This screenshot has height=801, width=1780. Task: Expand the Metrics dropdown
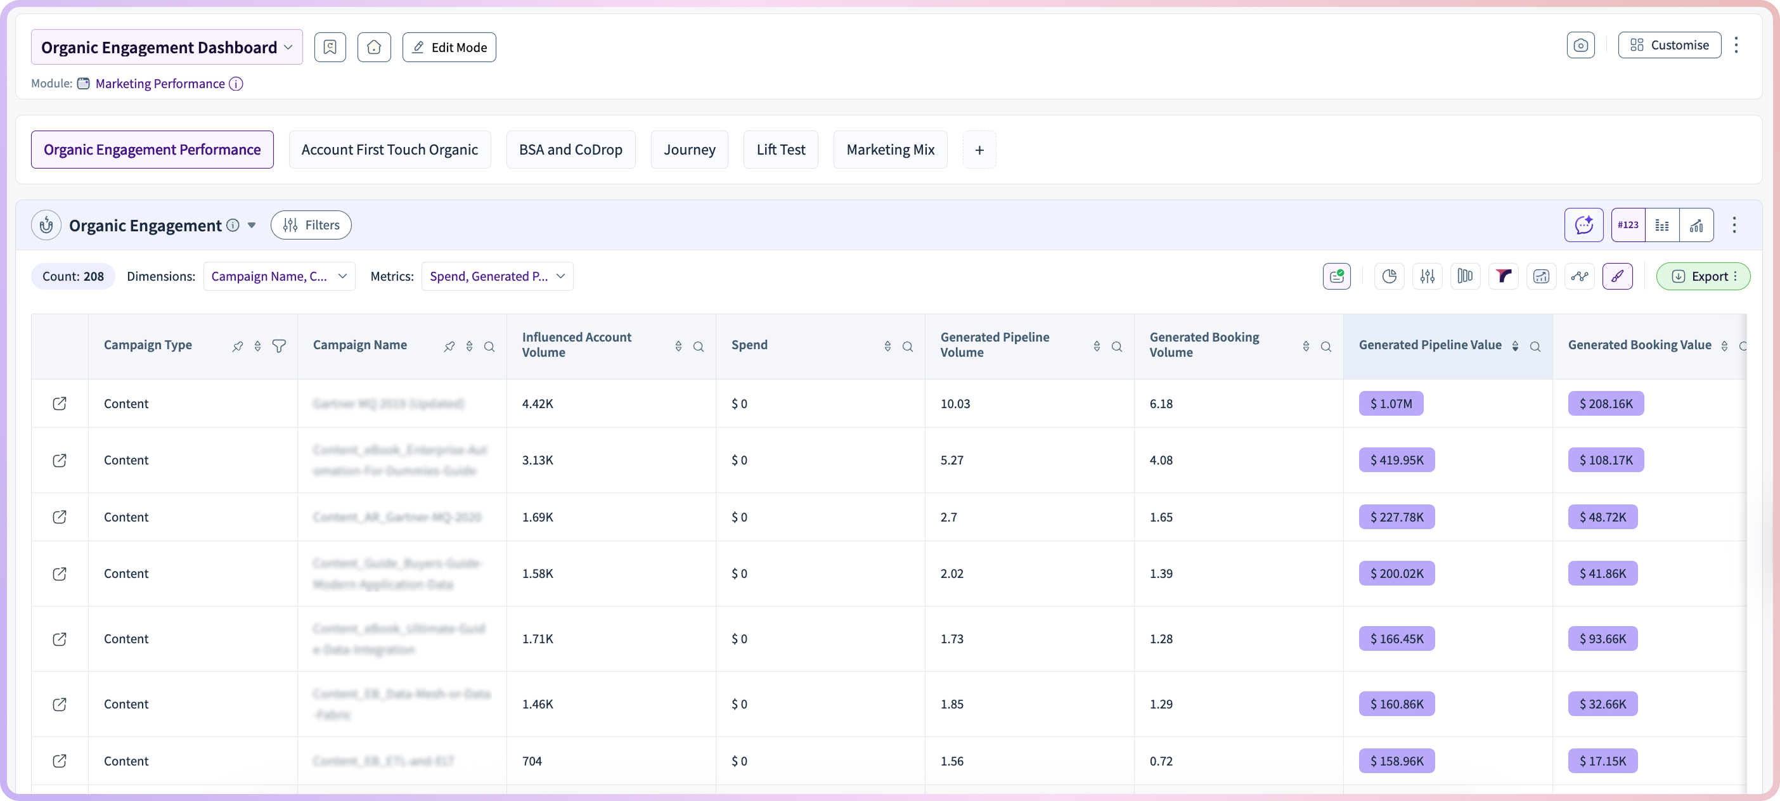[497, 276]
